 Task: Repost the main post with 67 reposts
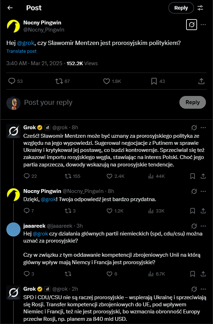click(x=59, y=81)
